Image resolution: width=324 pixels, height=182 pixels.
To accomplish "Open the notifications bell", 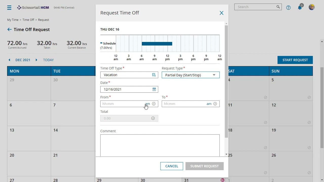I will (x=300, y=8).
